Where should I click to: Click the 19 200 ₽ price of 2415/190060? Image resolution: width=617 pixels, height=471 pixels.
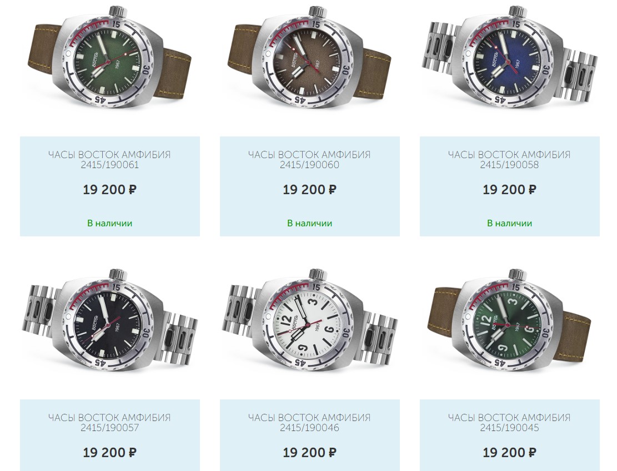[309, 190]
